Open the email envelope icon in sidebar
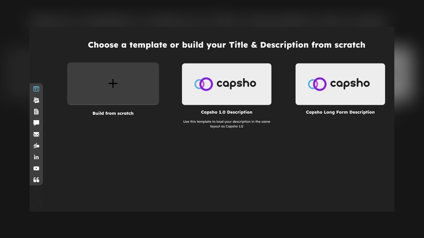Screen dimensions: 424x238 point(36,134)
